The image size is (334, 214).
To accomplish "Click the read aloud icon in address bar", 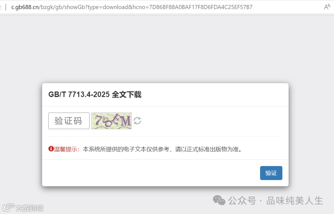I will [327, 7].
